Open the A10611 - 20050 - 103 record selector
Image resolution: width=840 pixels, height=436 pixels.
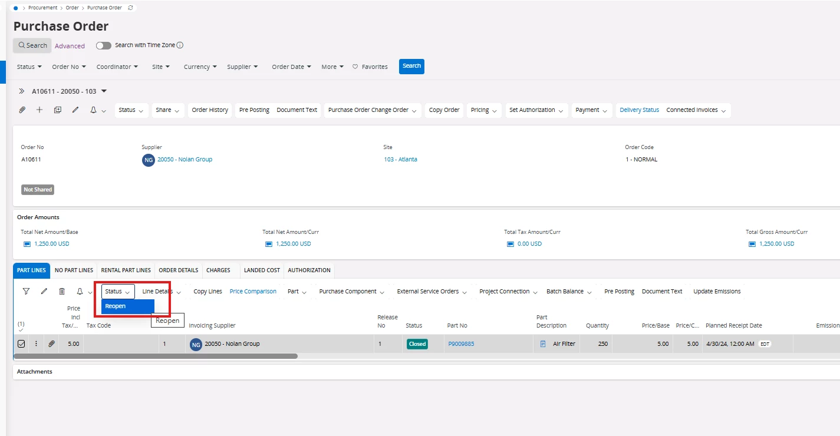pos(70,91)
